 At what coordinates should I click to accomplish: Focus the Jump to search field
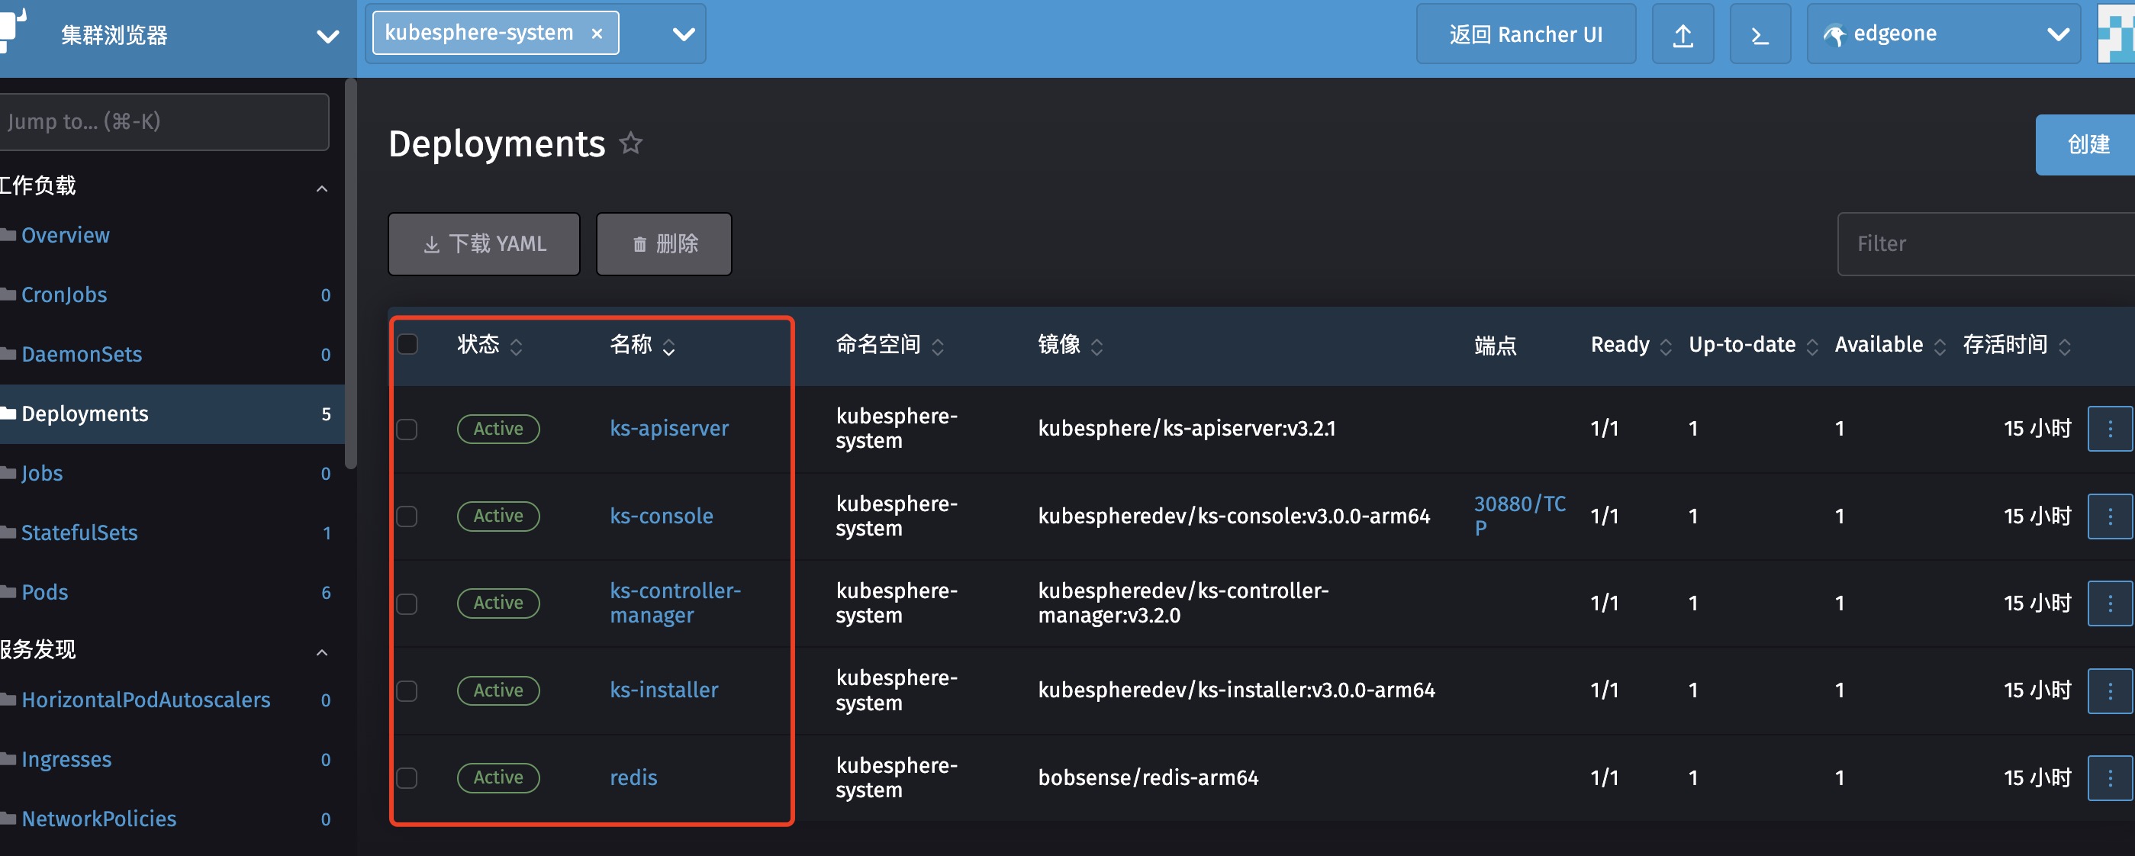[x=164, y=122]
